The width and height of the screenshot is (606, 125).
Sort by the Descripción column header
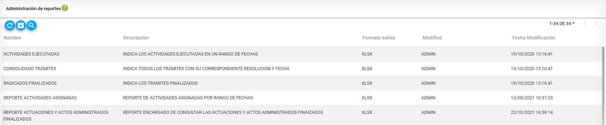136,38
